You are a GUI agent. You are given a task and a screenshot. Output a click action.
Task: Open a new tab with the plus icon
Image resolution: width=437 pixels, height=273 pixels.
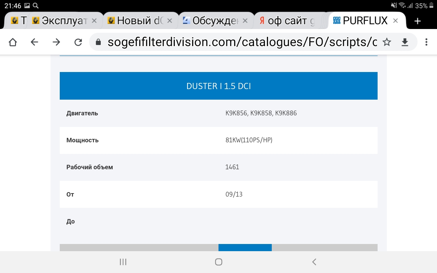pos(417,21)
